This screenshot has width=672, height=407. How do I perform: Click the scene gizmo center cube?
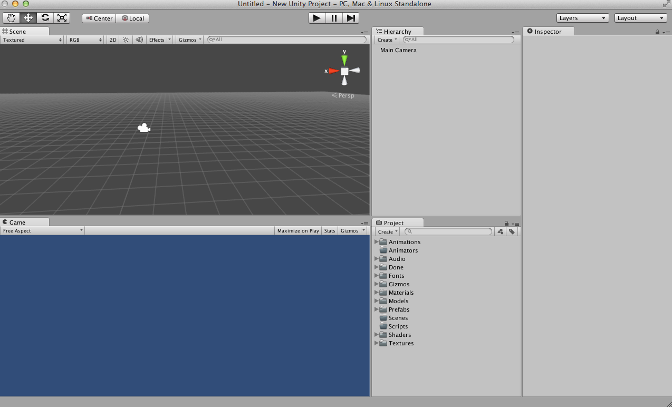(344, 71)
